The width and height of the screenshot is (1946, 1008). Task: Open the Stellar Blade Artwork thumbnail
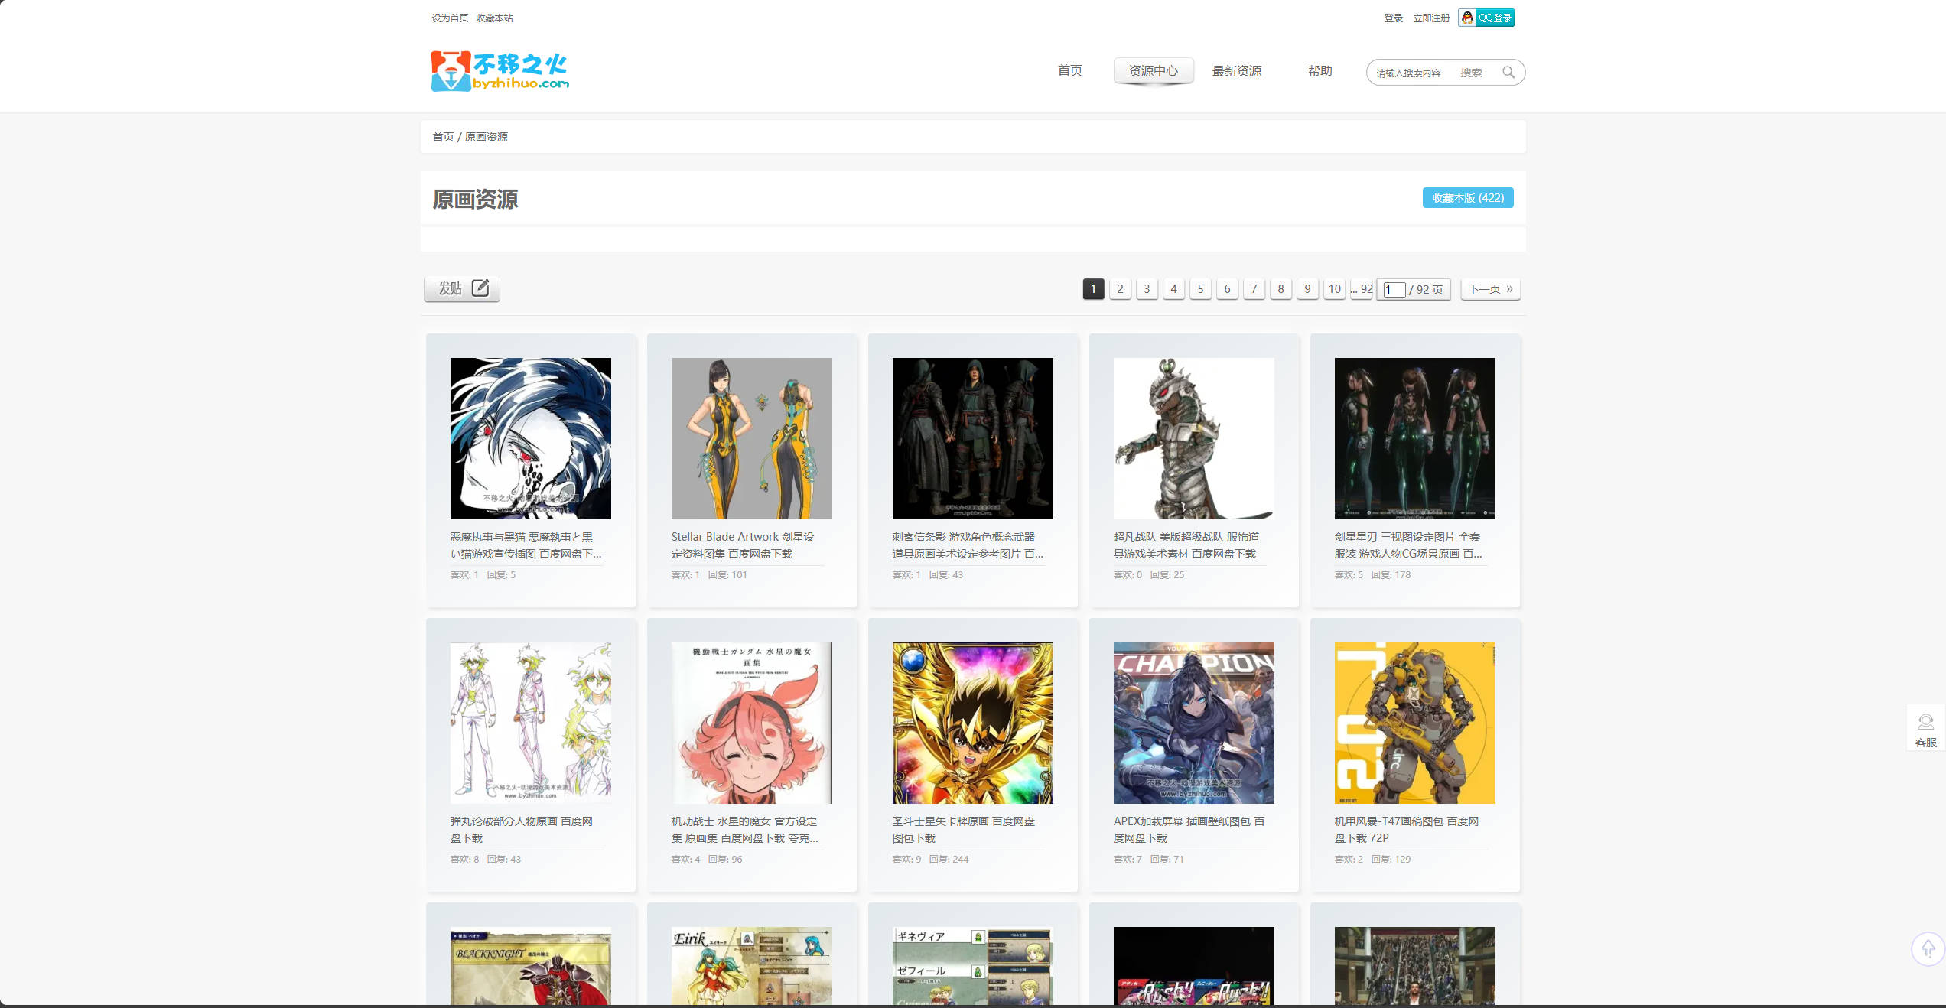751,438
